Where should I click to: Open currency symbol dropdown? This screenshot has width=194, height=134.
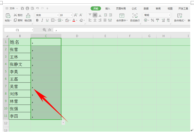(149, 20)
